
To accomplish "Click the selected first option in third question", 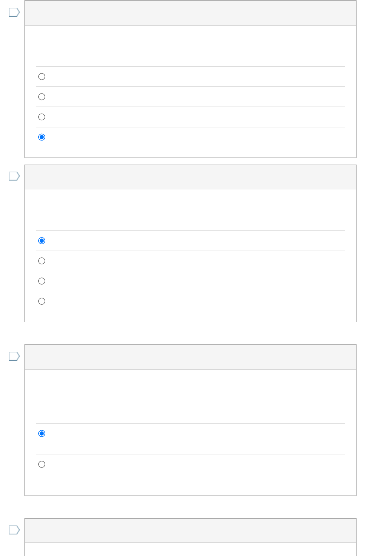I will [42, 434].
